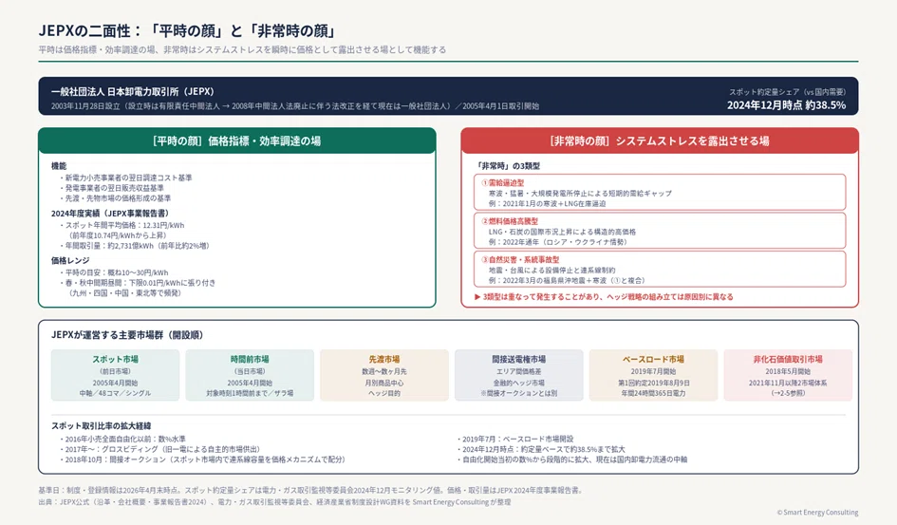Click "平時の目安：概ね10〜30円/kWh" bullet
The height and width of the screenshot is (525, 897).
point(114,272)
